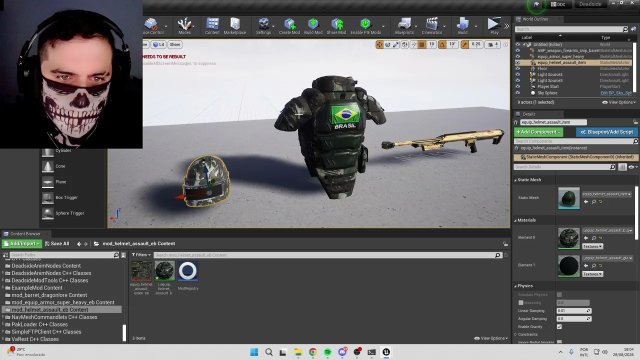Open the Filters dropdown in Content Browser
This screenshot has height=360, width=640.
tap(141, 255)
